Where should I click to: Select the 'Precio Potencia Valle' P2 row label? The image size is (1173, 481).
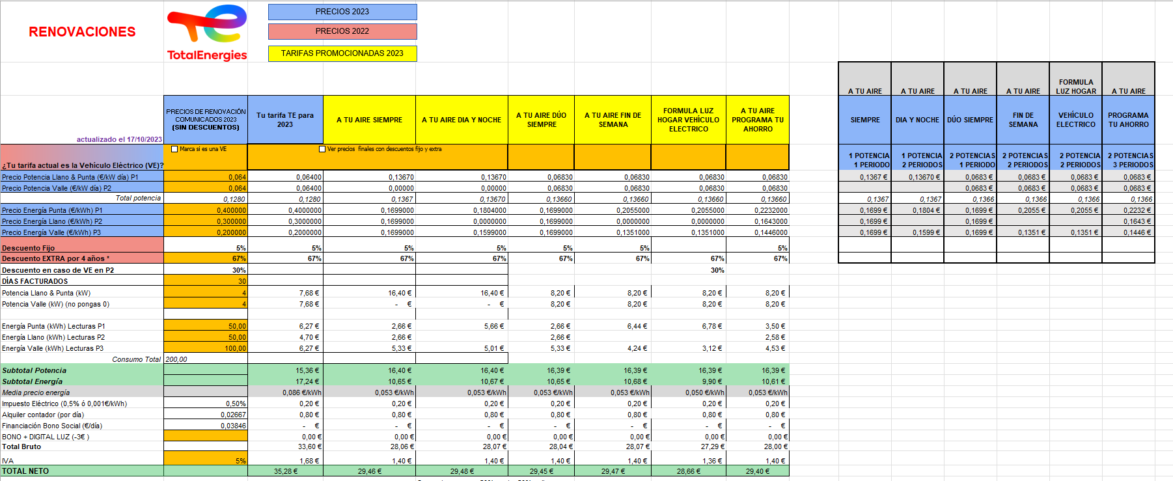pos(82,188)
